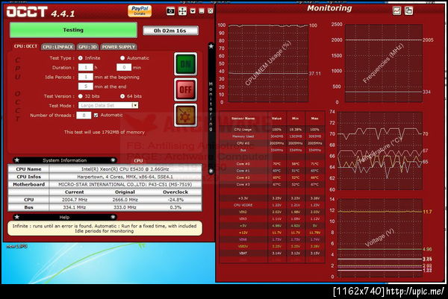Click the green Testing status bar
This screenshot has height=299, width=448.
pos(73,30)
